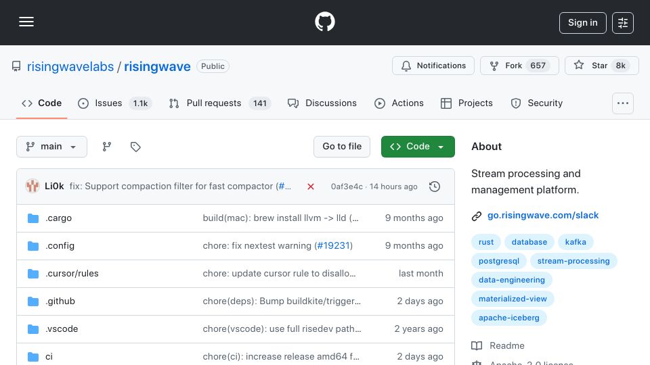Open the brew install llvm commit message
Image resolution: width=650 pixels, height=365 pixels.
click(x=280, y=218)
